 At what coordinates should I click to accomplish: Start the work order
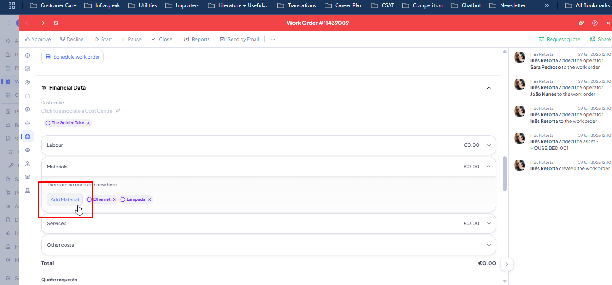click(104, 39)
